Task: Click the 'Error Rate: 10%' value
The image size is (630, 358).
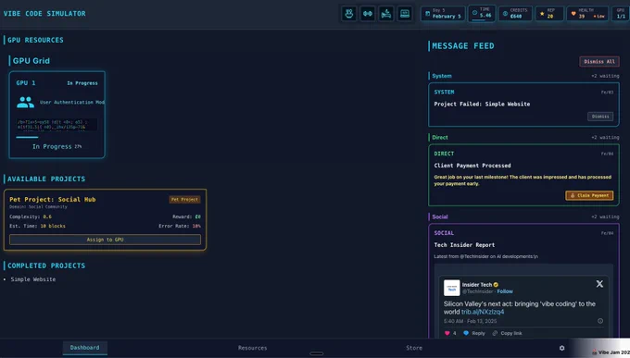Action: [x=180, y=226]
